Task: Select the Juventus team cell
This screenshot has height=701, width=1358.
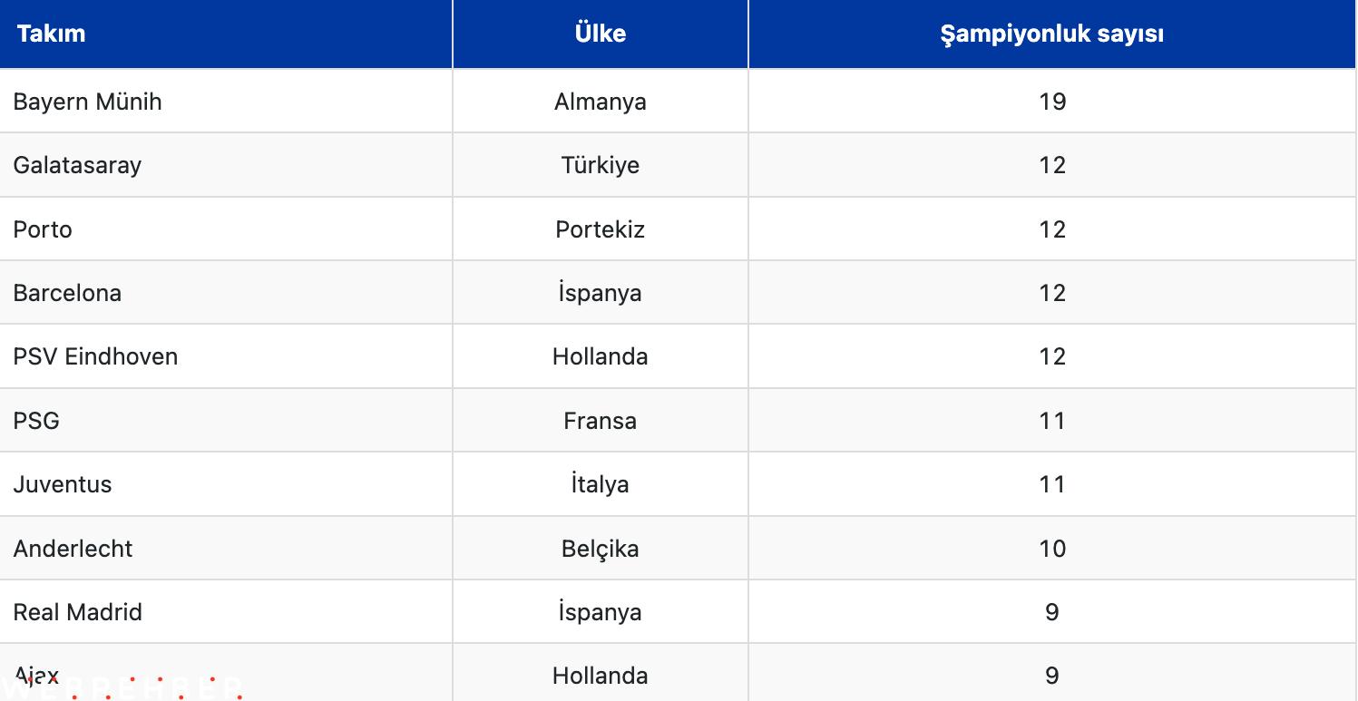Action: click(x=226, y=484)
